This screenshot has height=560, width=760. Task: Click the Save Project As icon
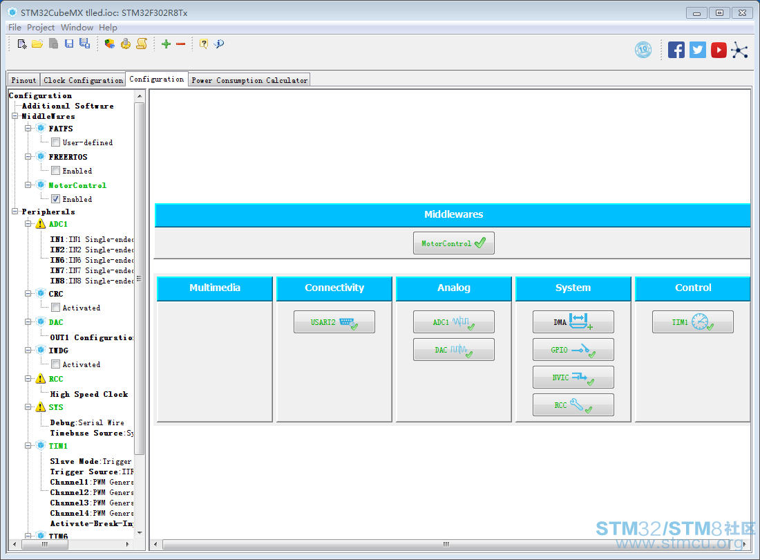pos(85,44)
